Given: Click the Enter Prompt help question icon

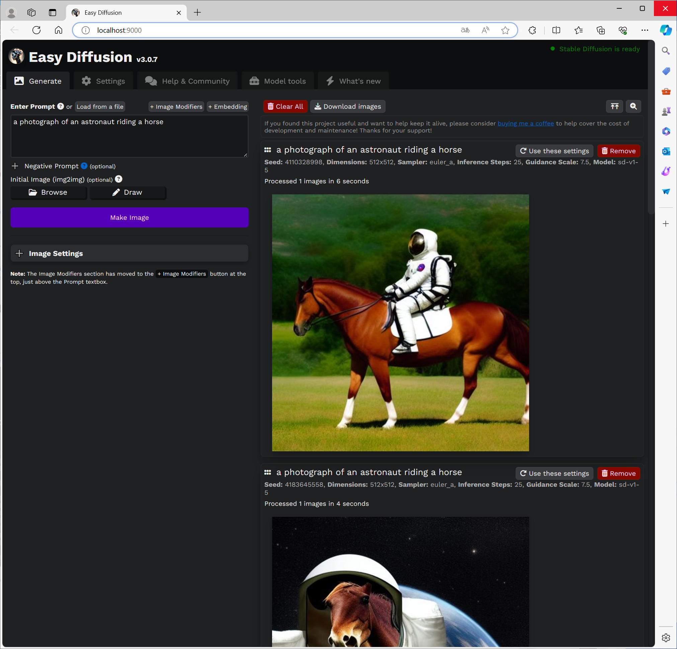Looking at the screenshot, I should pos(61,106).
